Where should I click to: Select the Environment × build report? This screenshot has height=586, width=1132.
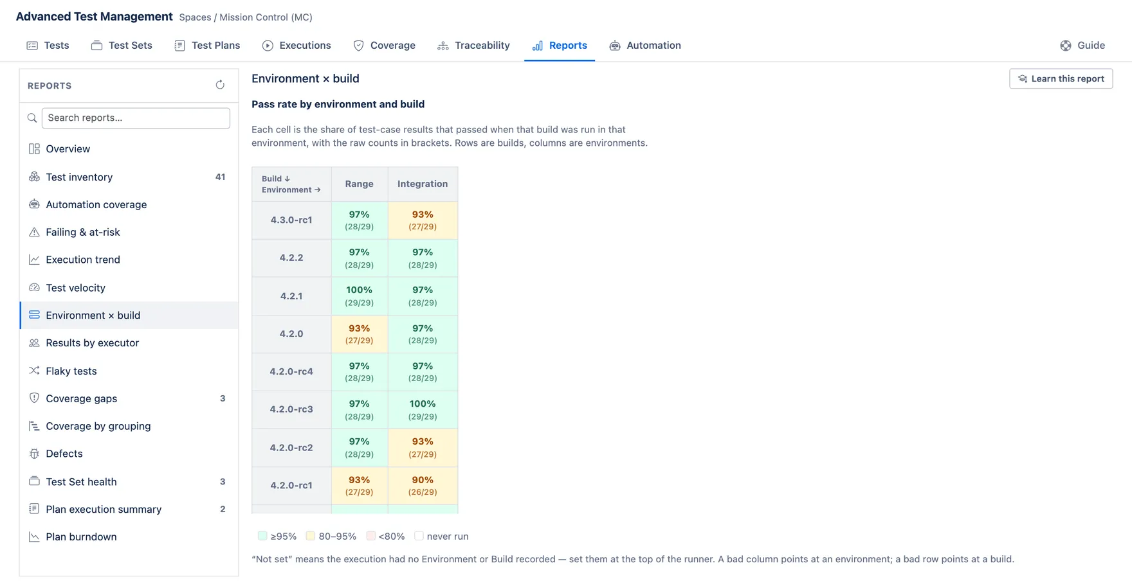tap(129, 315)
